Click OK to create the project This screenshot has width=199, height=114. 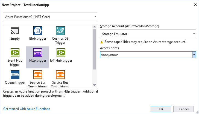tap(161, 109)
